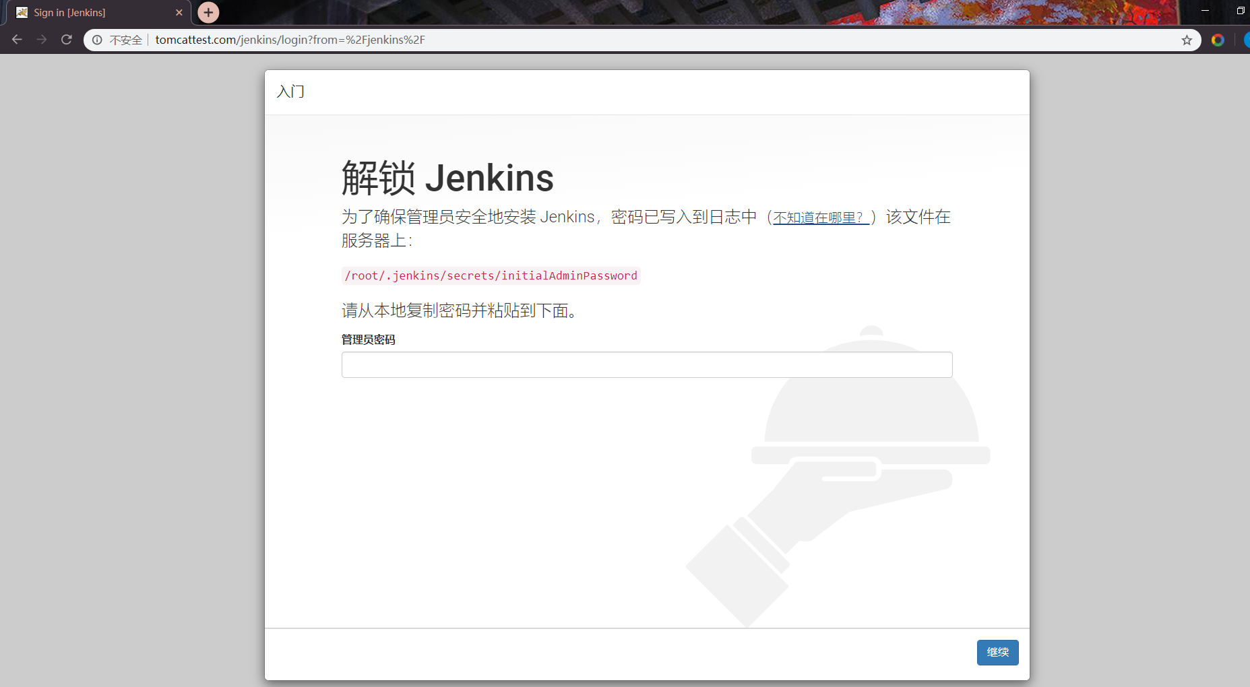
Task: Open the colorful browser extension icon
Action: pos(1218,40)
